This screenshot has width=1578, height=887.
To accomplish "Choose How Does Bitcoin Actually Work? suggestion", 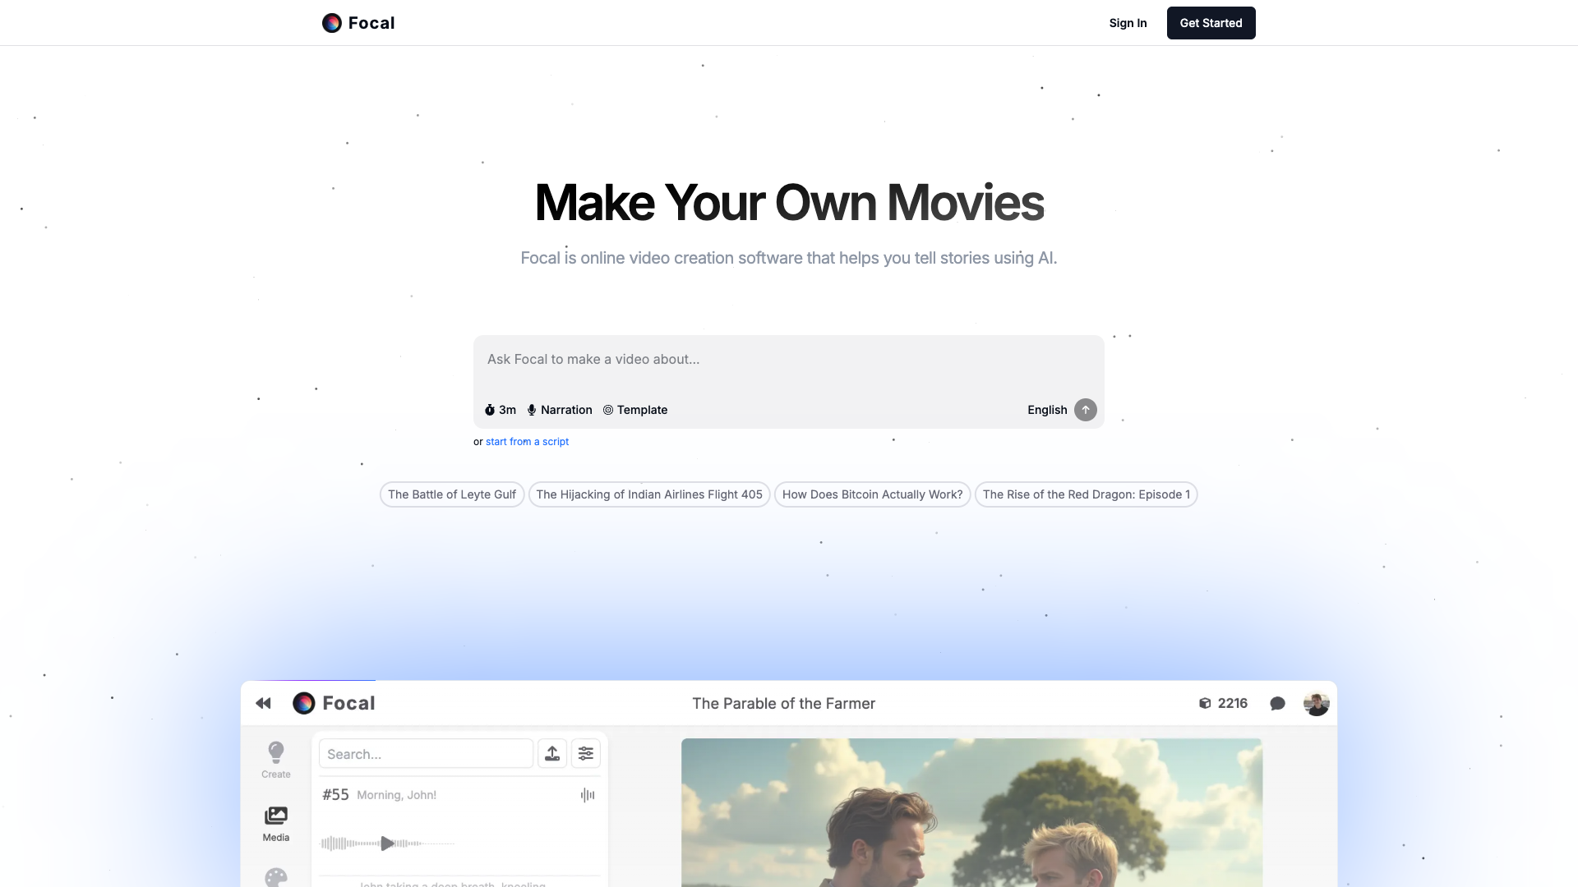I will click(872, 494).
